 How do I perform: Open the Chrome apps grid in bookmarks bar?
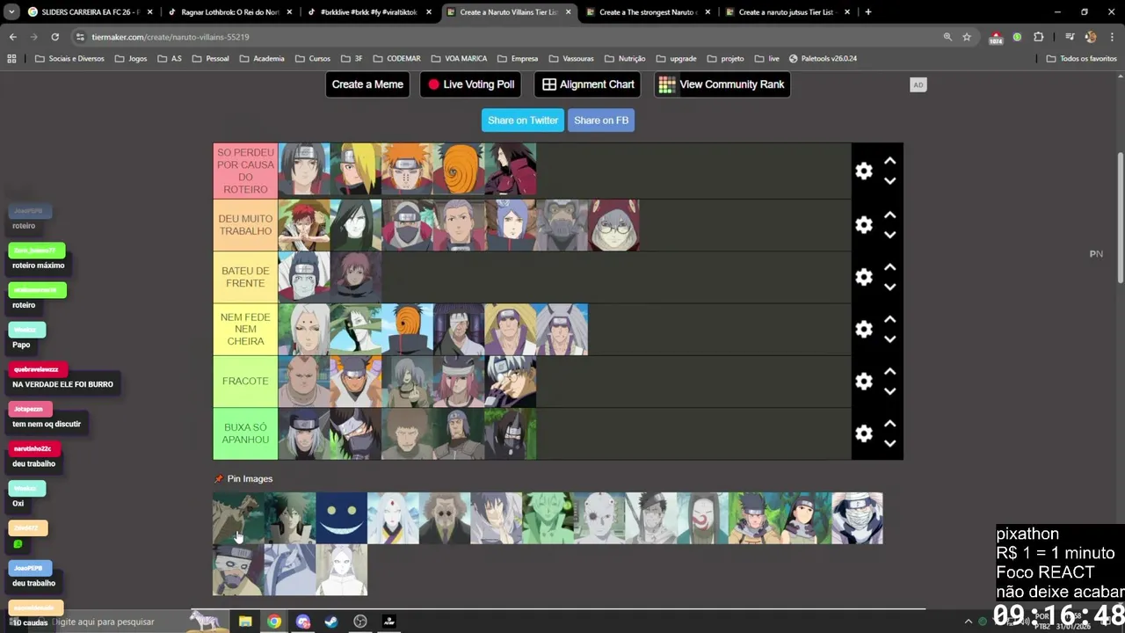(x=11, y=59)
